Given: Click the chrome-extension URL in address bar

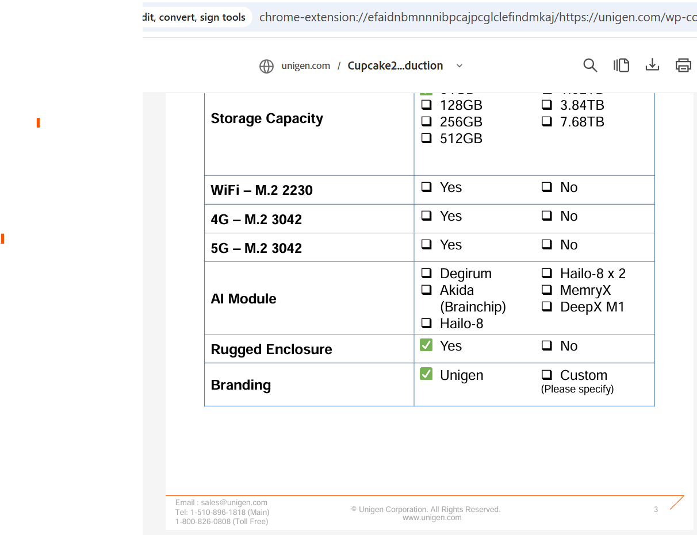Looking at the screenshot, I should click(477, 17).
